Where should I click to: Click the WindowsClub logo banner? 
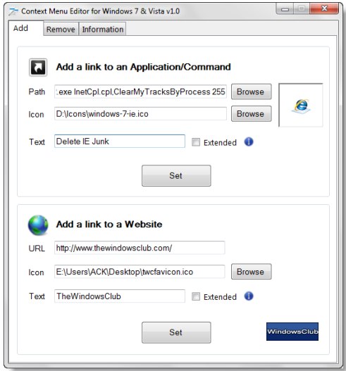click(292, 332)
